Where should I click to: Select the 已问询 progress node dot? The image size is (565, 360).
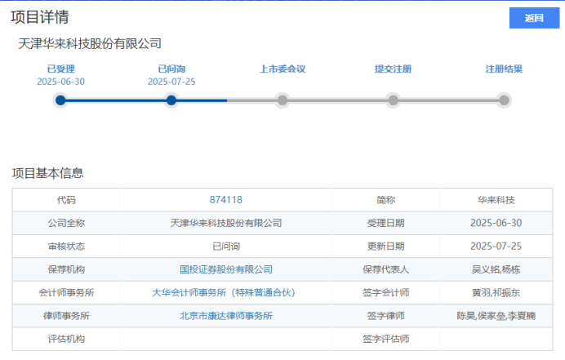(171, 100)
